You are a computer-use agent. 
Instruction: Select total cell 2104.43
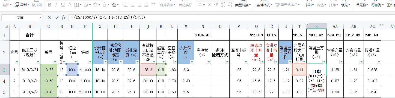[203, 35]
